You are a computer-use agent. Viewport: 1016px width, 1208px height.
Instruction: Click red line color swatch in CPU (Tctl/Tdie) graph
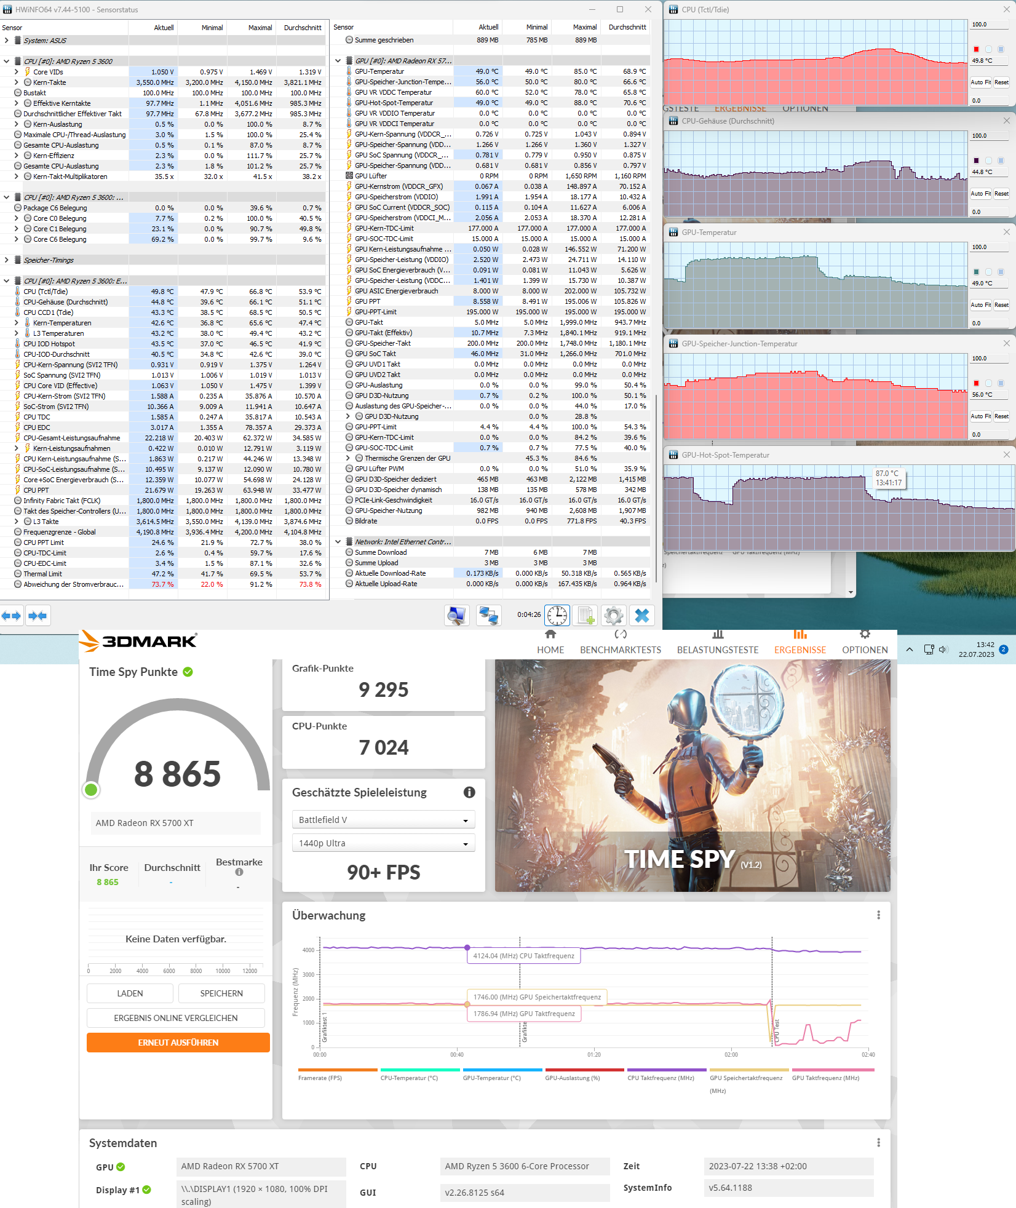click(976, 49)
